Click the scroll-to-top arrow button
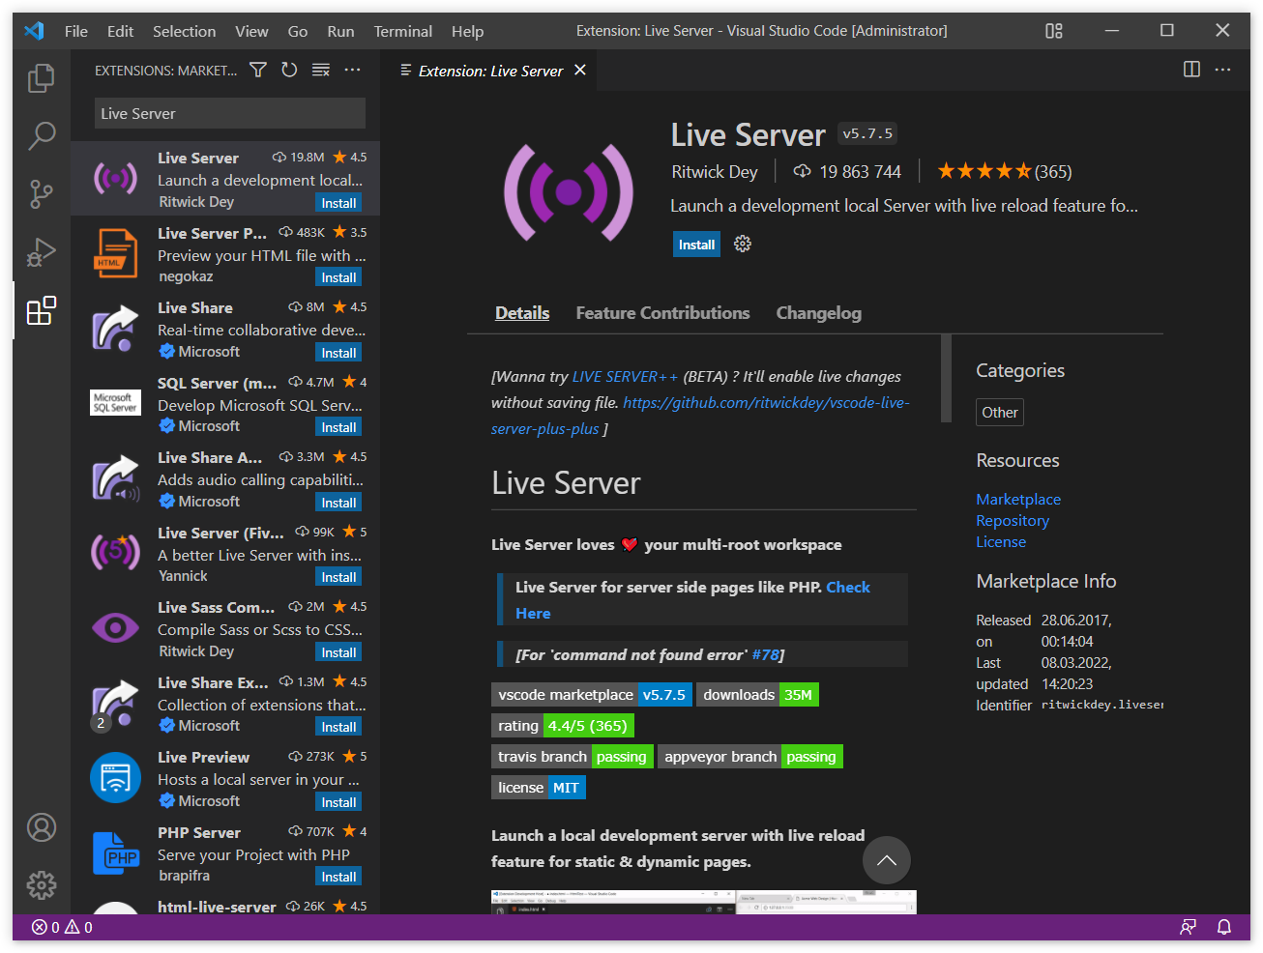 [x=887, y=860]
